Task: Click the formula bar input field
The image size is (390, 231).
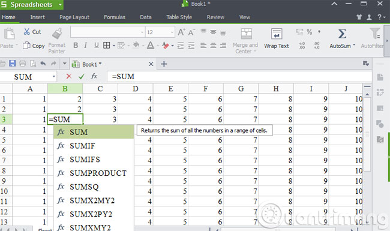Action: [239, 77]
